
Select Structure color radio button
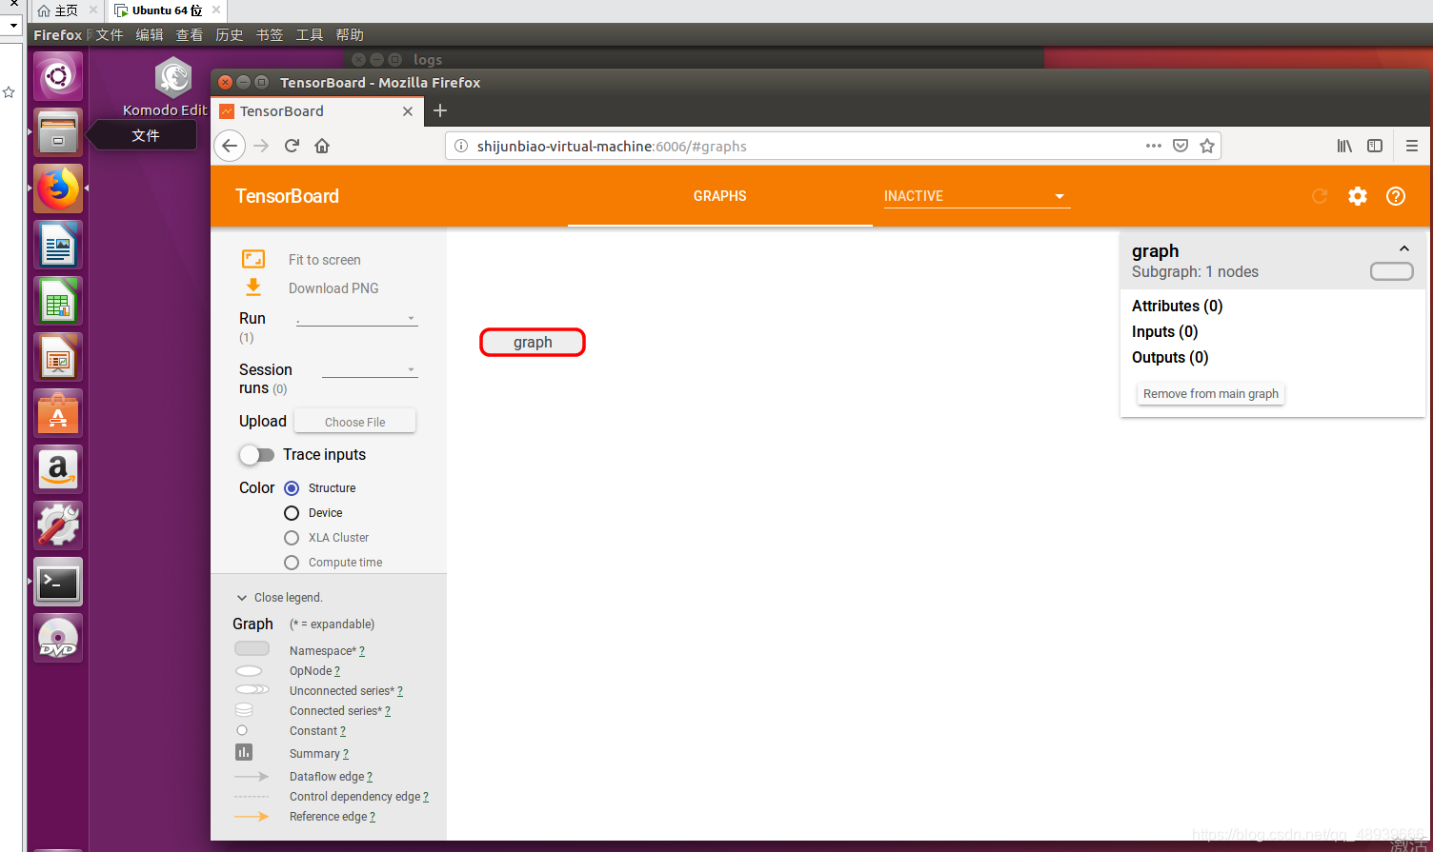coord(292,488)
